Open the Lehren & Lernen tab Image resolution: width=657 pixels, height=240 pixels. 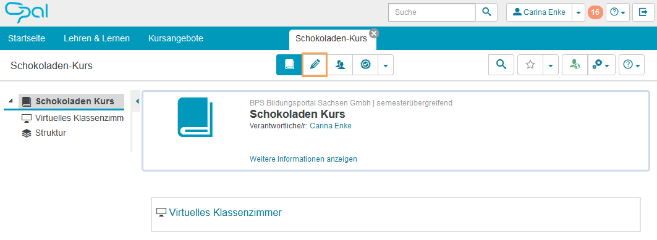(97, 38)
